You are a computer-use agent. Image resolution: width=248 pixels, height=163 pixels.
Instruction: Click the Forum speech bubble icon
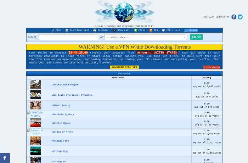[136, 30]
